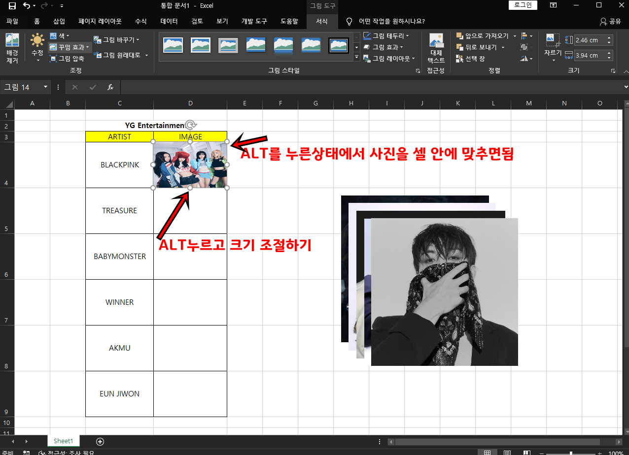629x455 pixels.
Task: Click the 자르기 (Crop) tool
Action: tap(553, 48)
